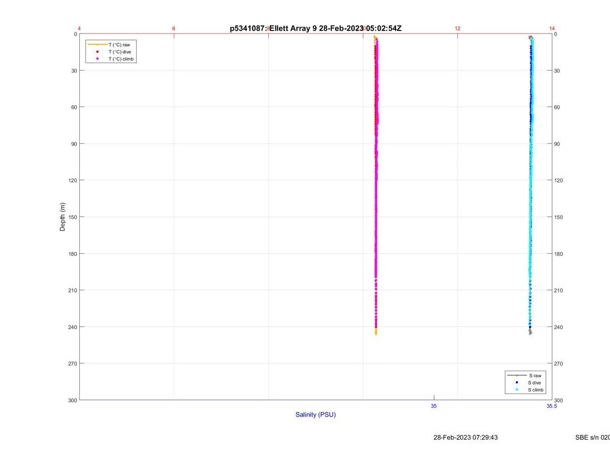610x450 pixels.
Task: Click left-axis depth tick label 120
Action: pyautogui.click(x=72, y=181)
